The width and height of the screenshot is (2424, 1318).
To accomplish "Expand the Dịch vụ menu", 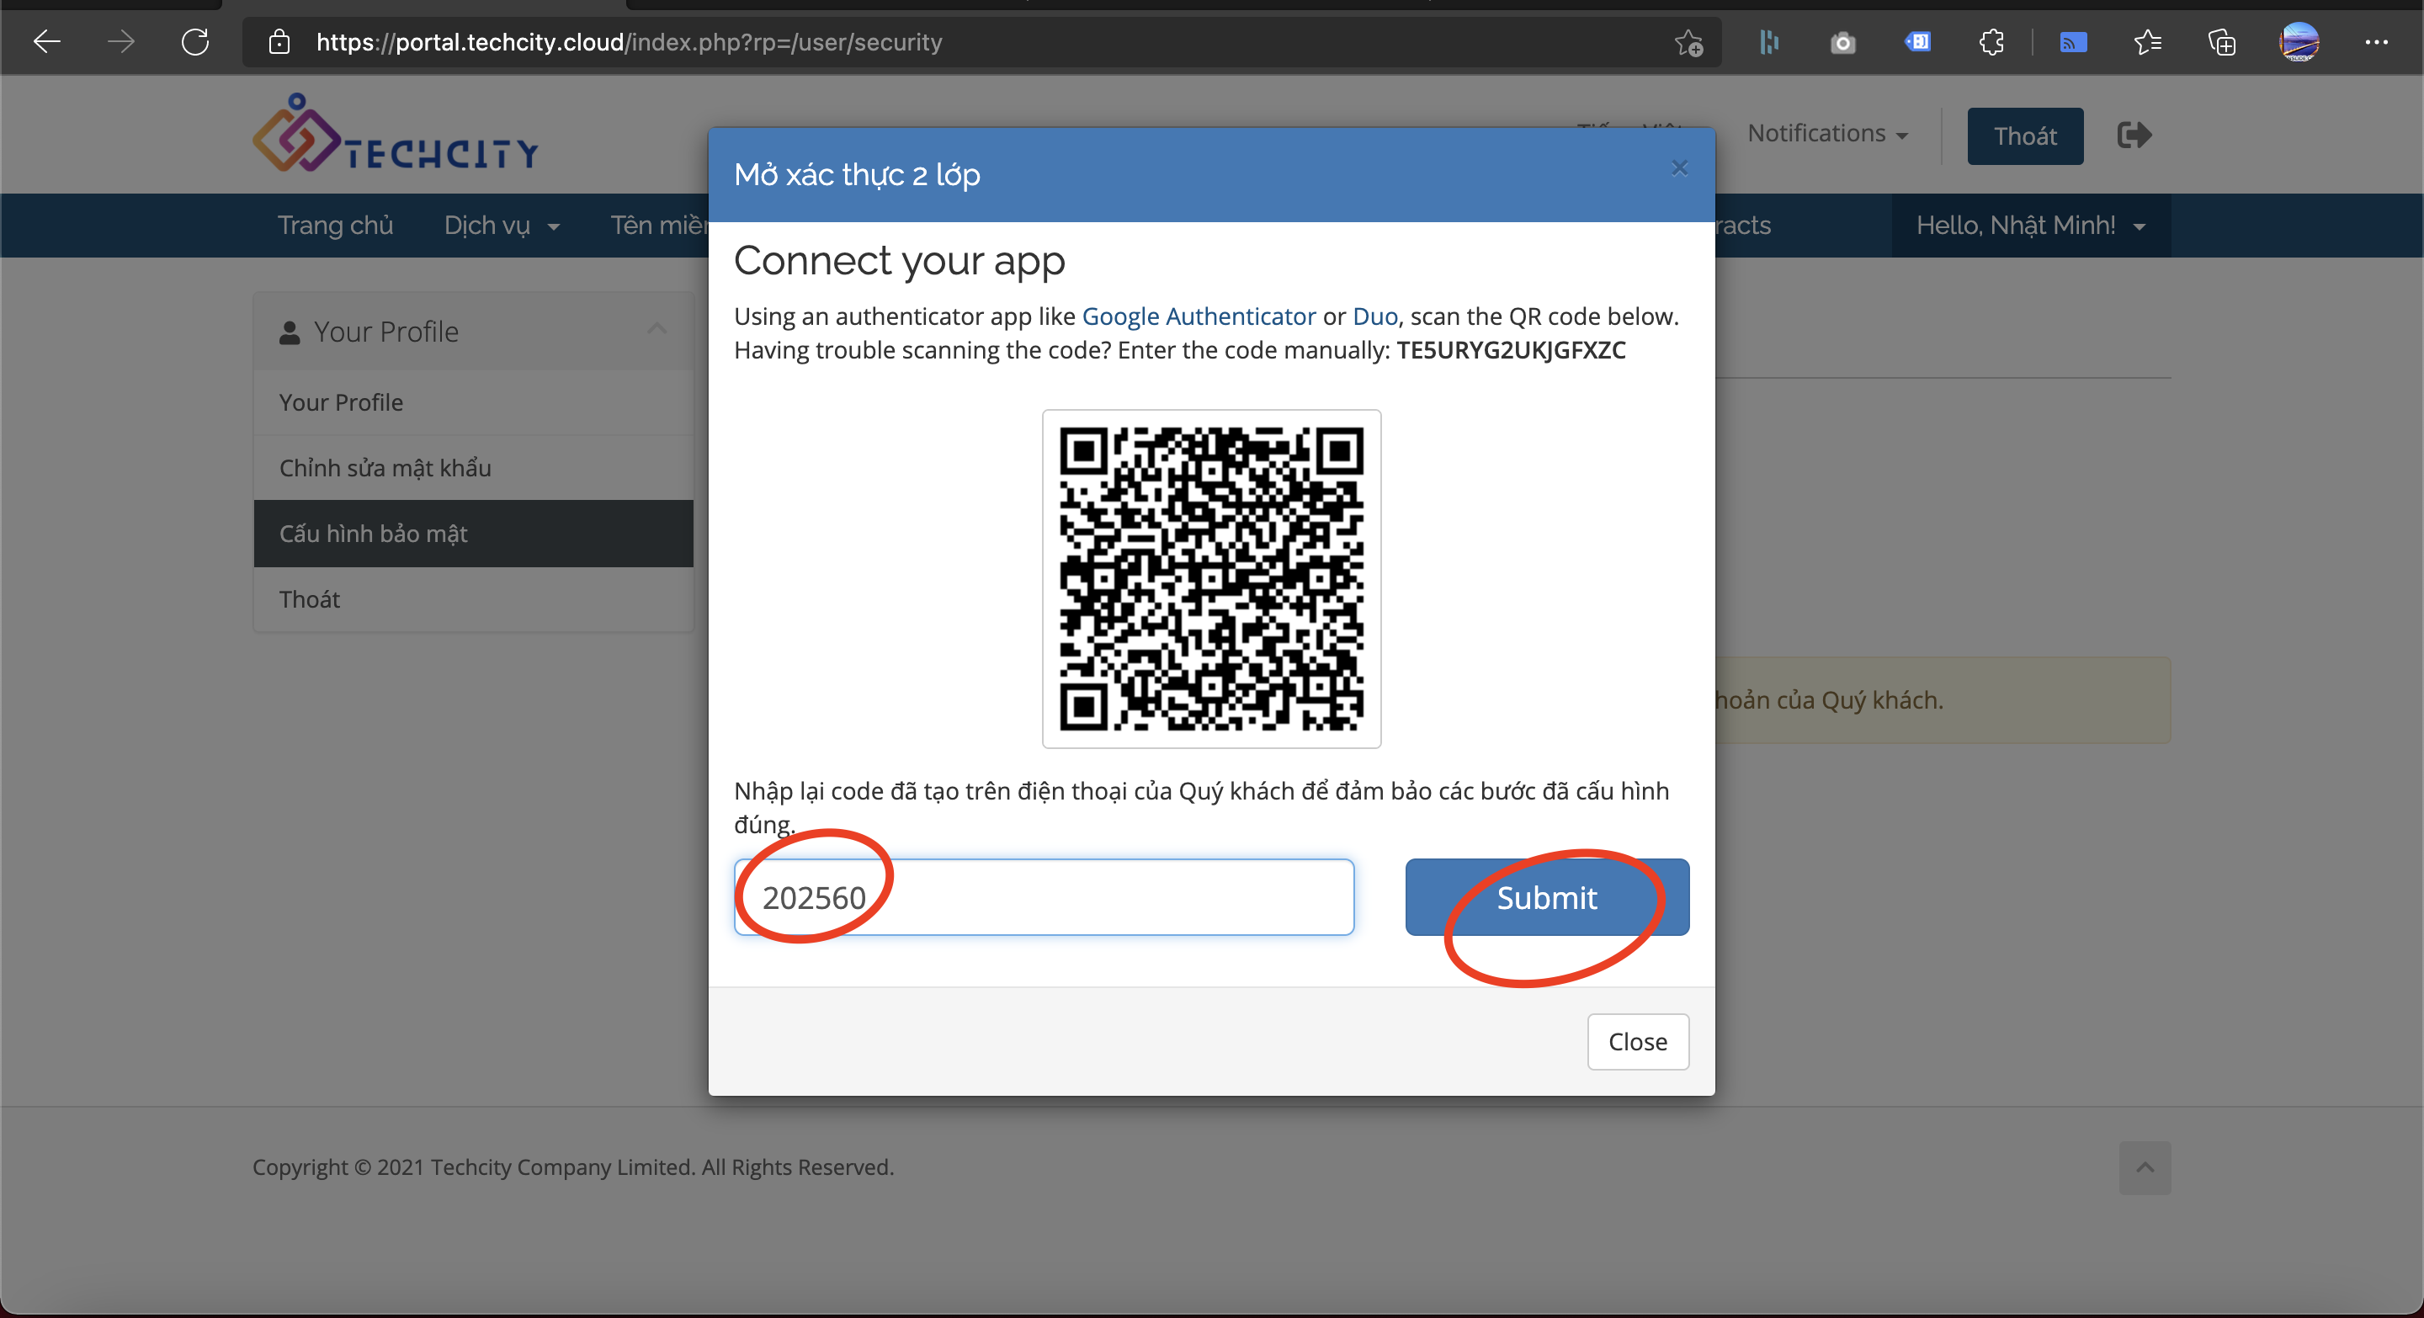I will [x=502, y=225].
